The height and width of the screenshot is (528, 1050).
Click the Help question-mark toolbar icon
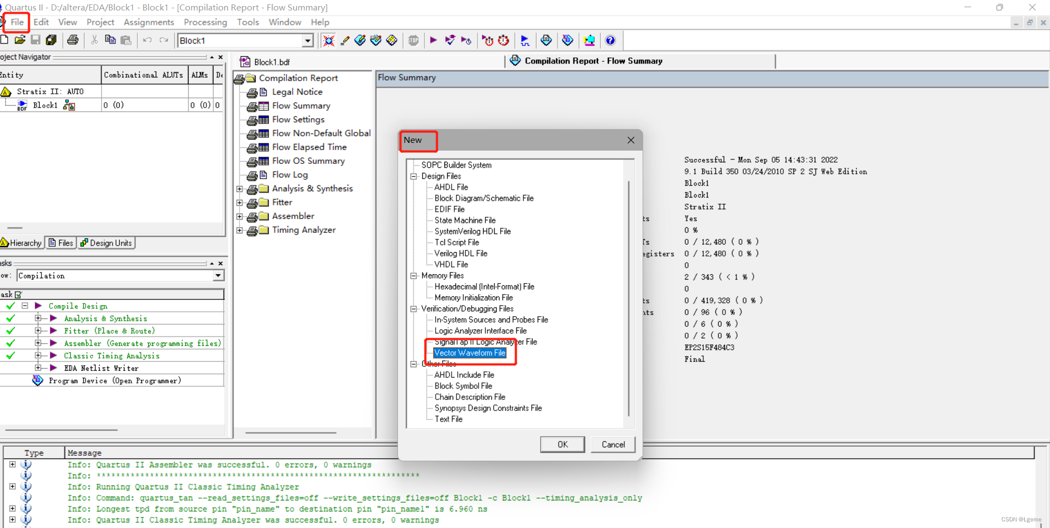[x=610, y=40]
